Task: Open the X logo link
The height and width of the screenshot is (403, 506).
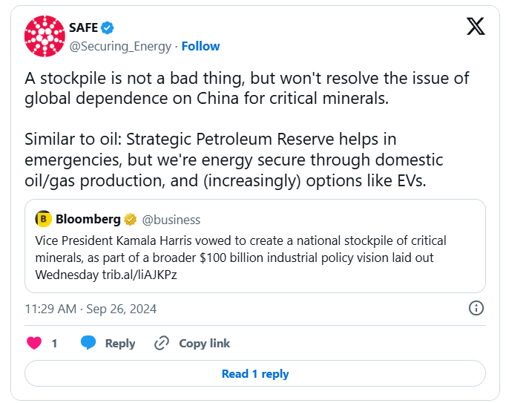Action: point(476,27)
